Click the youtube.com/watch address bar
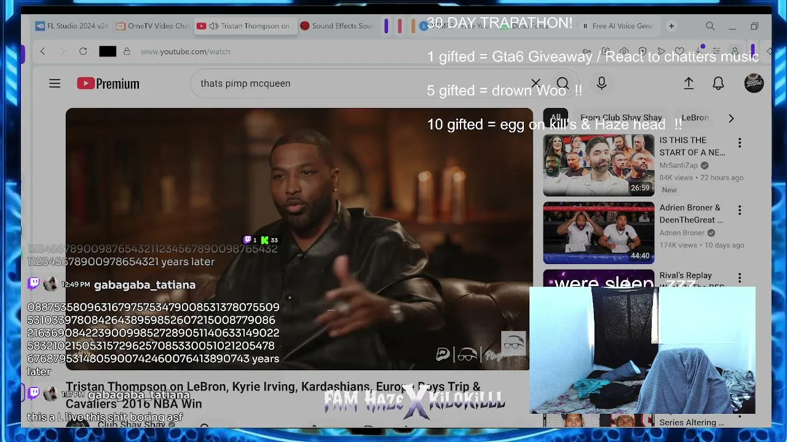This screenshot has height=442, width=787. click(x=186, y=52)
